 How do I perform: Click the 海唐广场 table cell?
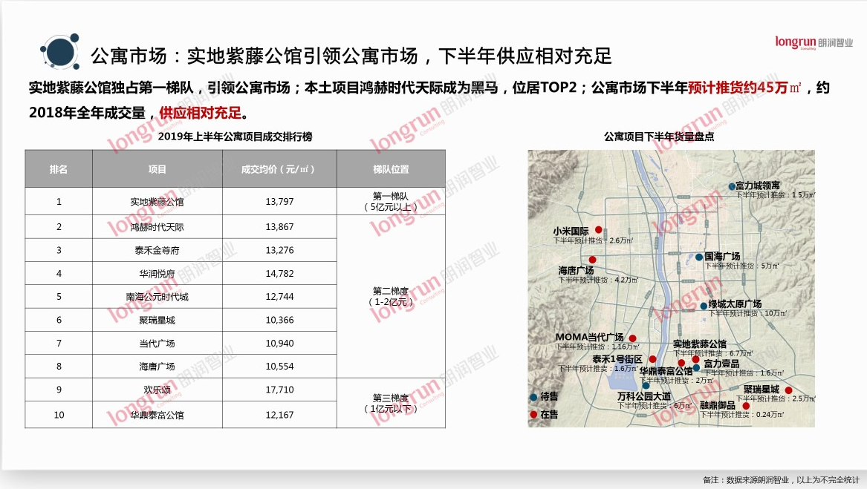158,367
